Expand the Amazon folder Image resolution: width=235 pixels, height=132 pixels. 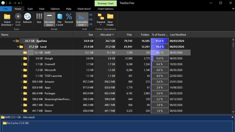click(22, 82)
